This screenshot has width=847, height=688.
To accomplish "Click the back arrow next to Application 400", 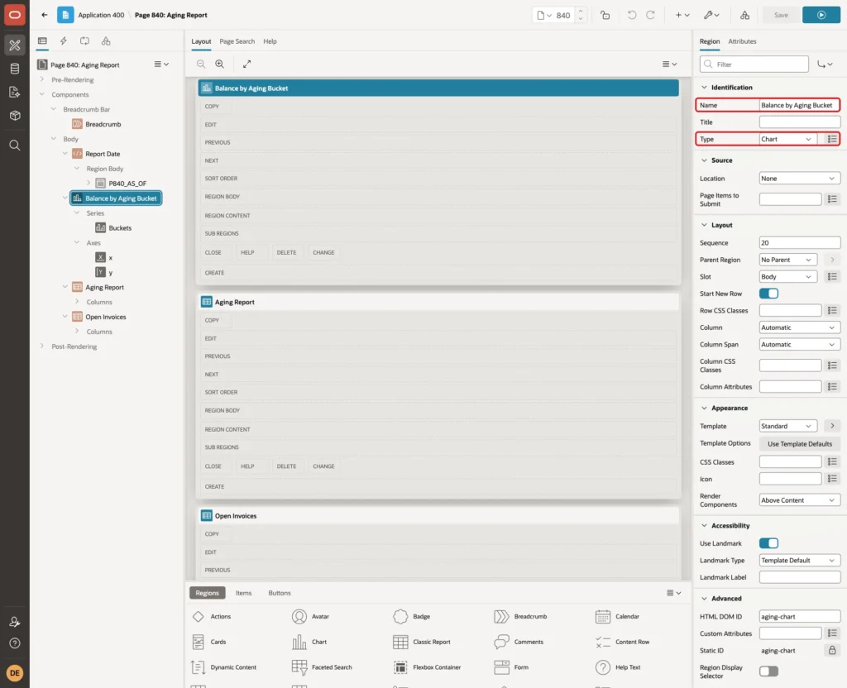I will pos(45,15).
